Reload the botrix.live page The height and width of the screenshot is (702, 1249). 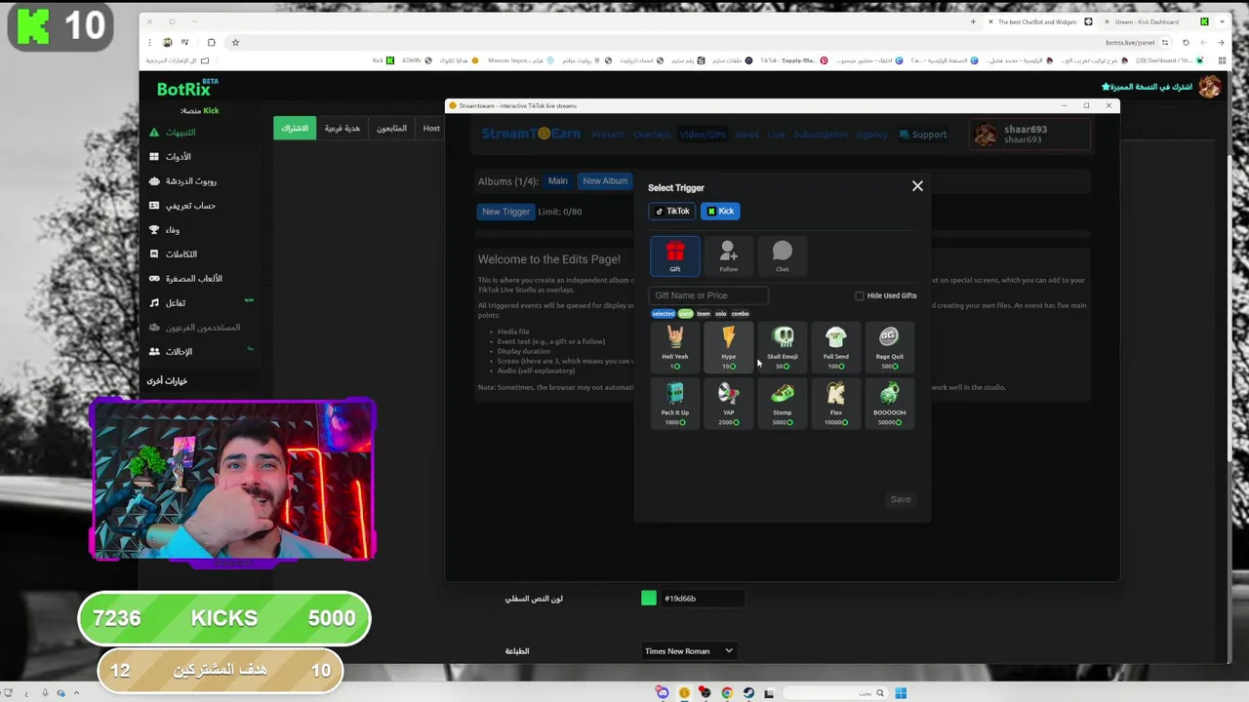1186,43
